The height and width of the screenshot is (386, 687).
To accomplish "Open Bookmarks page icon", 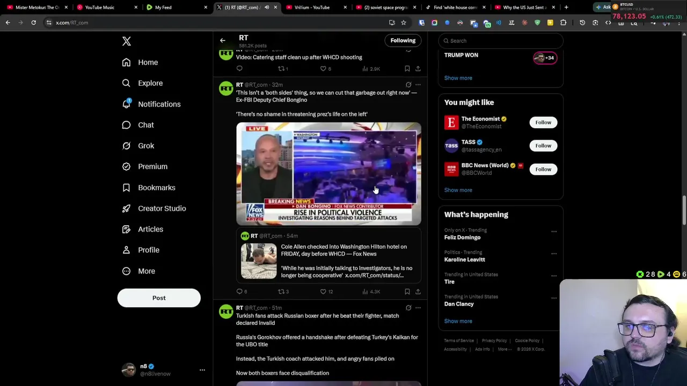I will [x=126, y=188].
